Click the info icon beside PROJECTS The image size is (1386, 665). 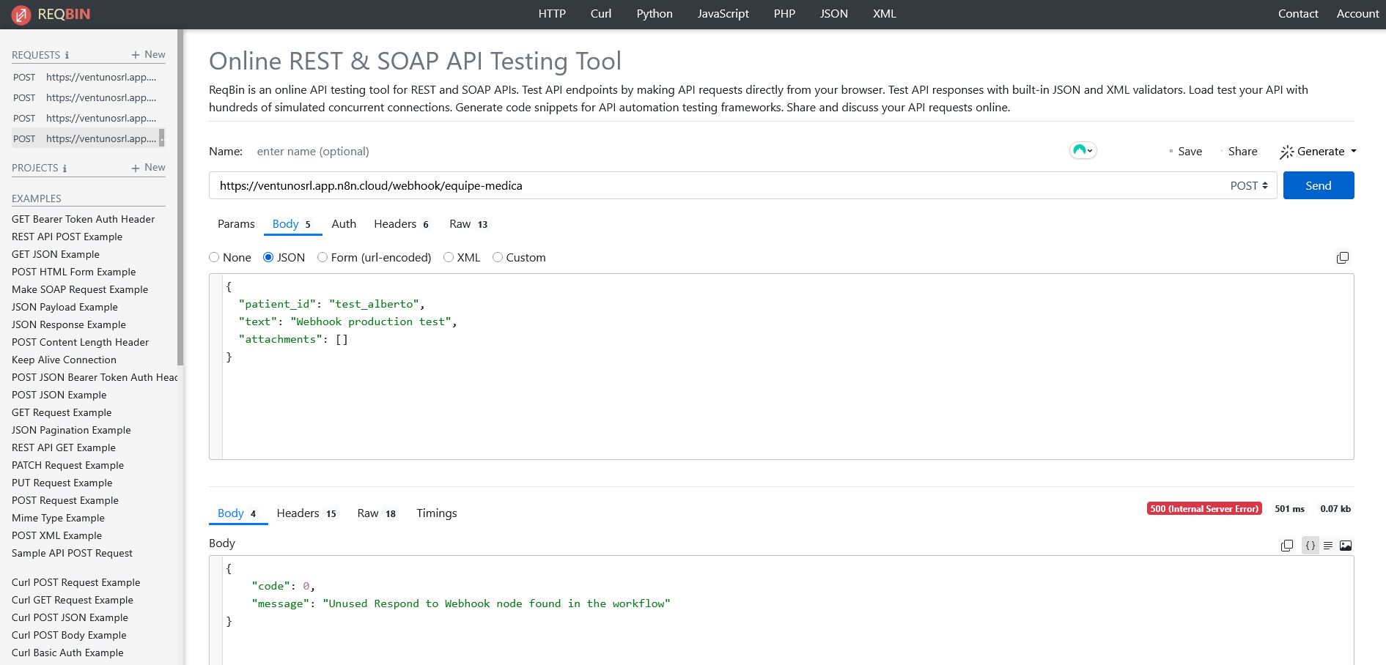click(x=64, y=168)
